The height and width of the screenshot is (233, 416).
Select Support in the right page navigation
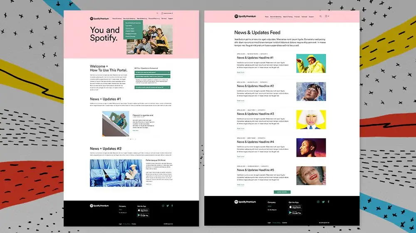(x=311, y=17)
